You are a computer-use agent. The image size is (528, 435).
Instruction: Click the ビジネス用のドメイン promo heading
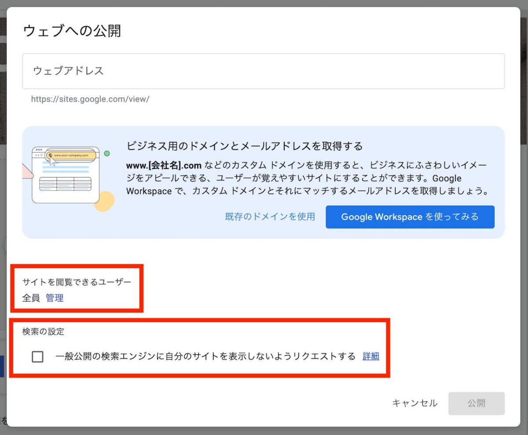(244, 146)
